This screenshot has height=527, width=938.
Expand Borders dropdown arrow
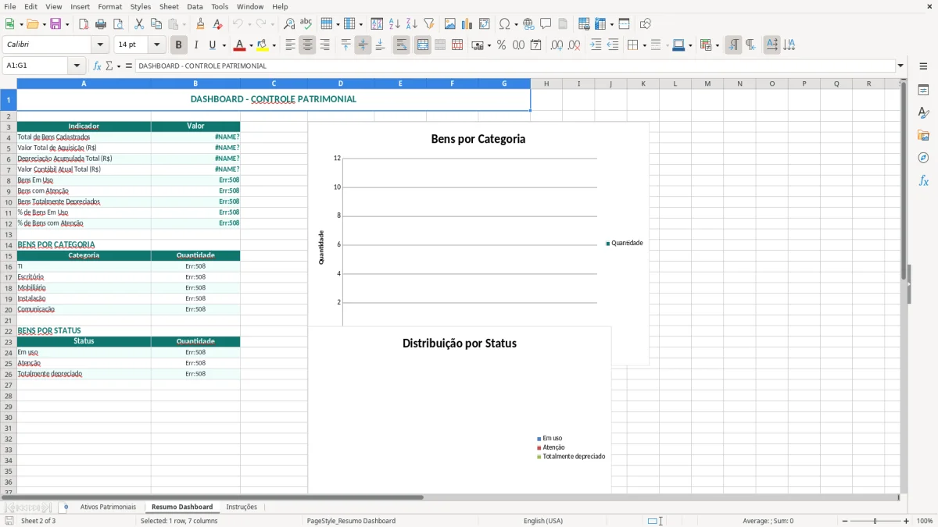click(x=644, y=45)
